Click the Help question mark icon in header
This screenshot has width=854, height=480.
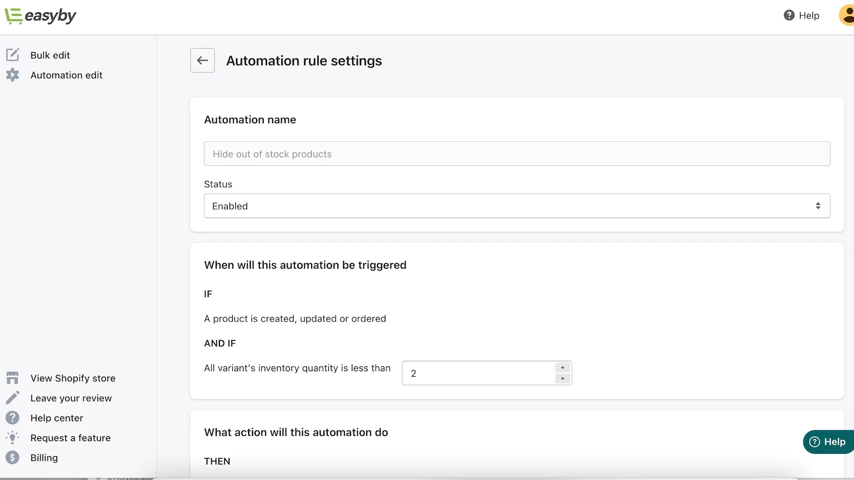pos(789,15)
